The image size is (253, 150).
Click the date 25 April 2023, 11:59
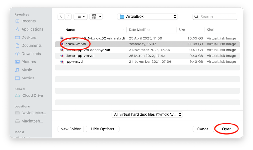pos(145,38)
